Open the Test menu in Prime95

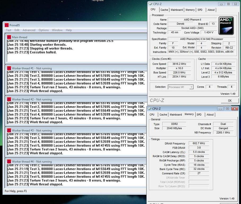coord(8,30)
